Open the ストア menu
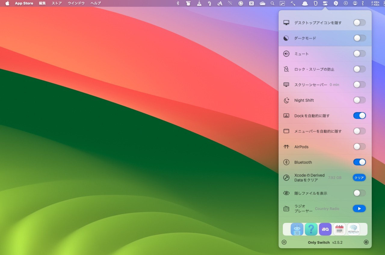 pos(57,3)
